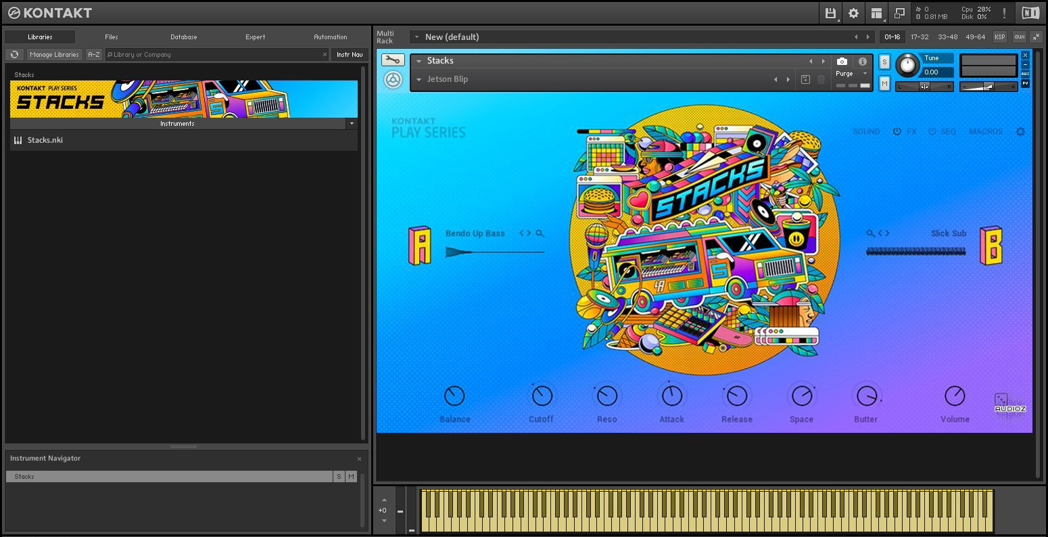1048x537 pixels.
Task: Click the A-Z sort button
Action: click(94, 55)
